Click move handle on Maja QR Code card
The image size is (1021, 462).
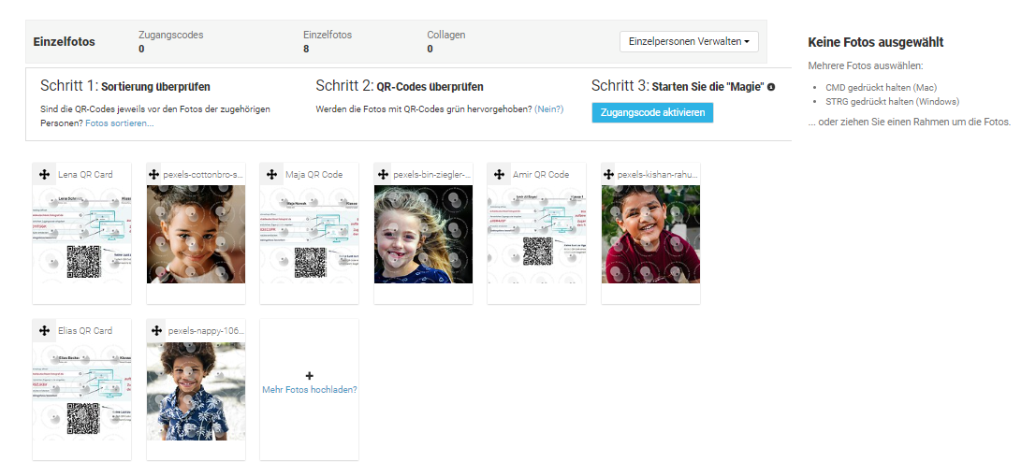(271, 174)
